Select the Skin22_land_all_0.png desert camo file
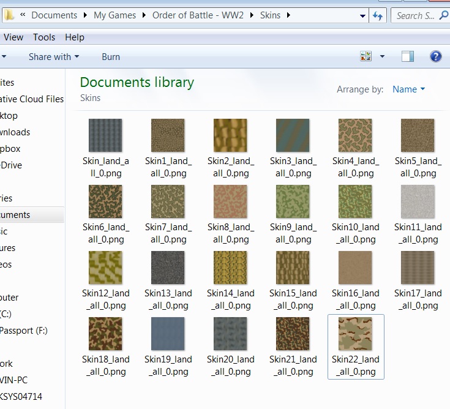 tap(356, 334)
